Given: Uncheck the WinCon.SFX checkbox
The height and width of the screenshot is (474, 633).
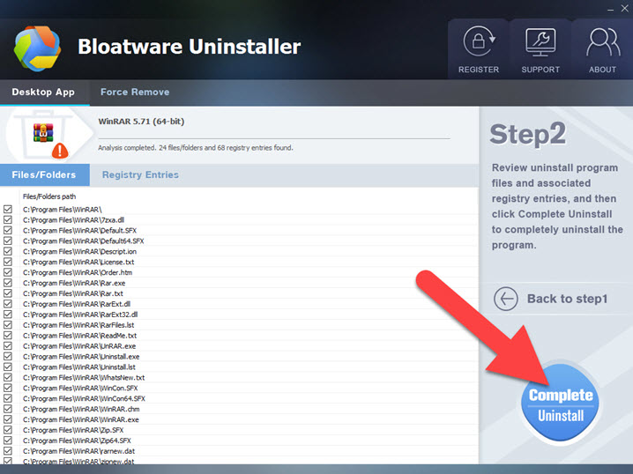Looking at the screenshot, I should (x=8, y=388).
